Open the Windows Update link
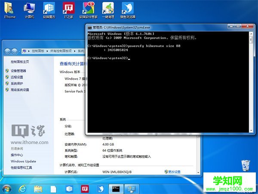Viewport: 258px width, 194px height. pyautogui.click(x=23, y=161)
